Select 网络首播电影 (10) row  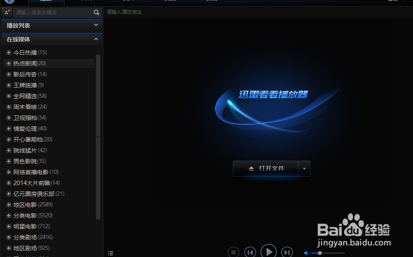coord(49,172)
